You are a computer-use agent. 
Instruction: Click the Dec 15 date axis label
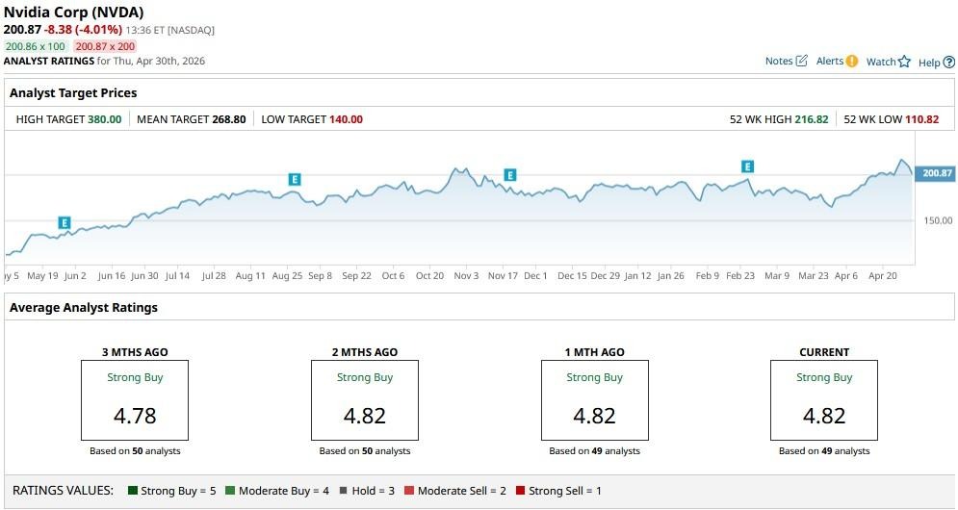point(572,276)
